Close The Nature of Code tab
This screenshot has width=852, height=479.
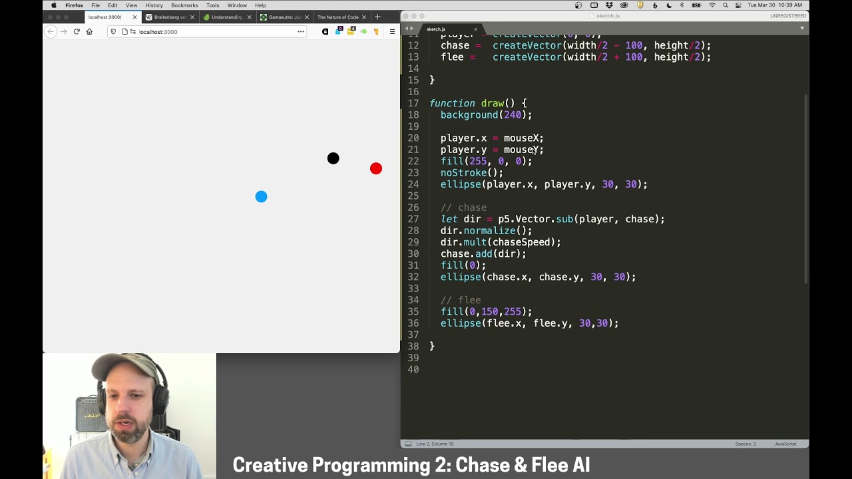pyautogui.click(x=365, y=17)
